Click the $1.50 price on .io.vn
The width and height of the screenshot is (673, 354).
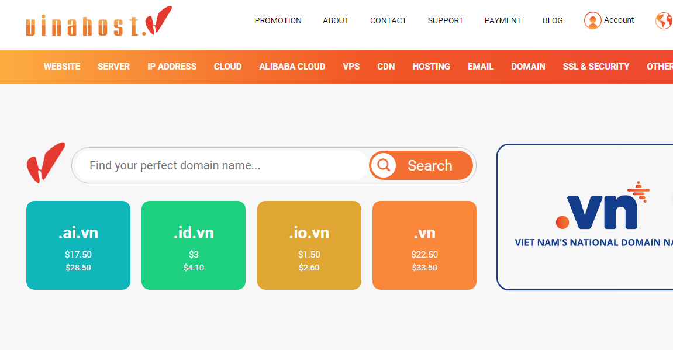coord(309,255)
